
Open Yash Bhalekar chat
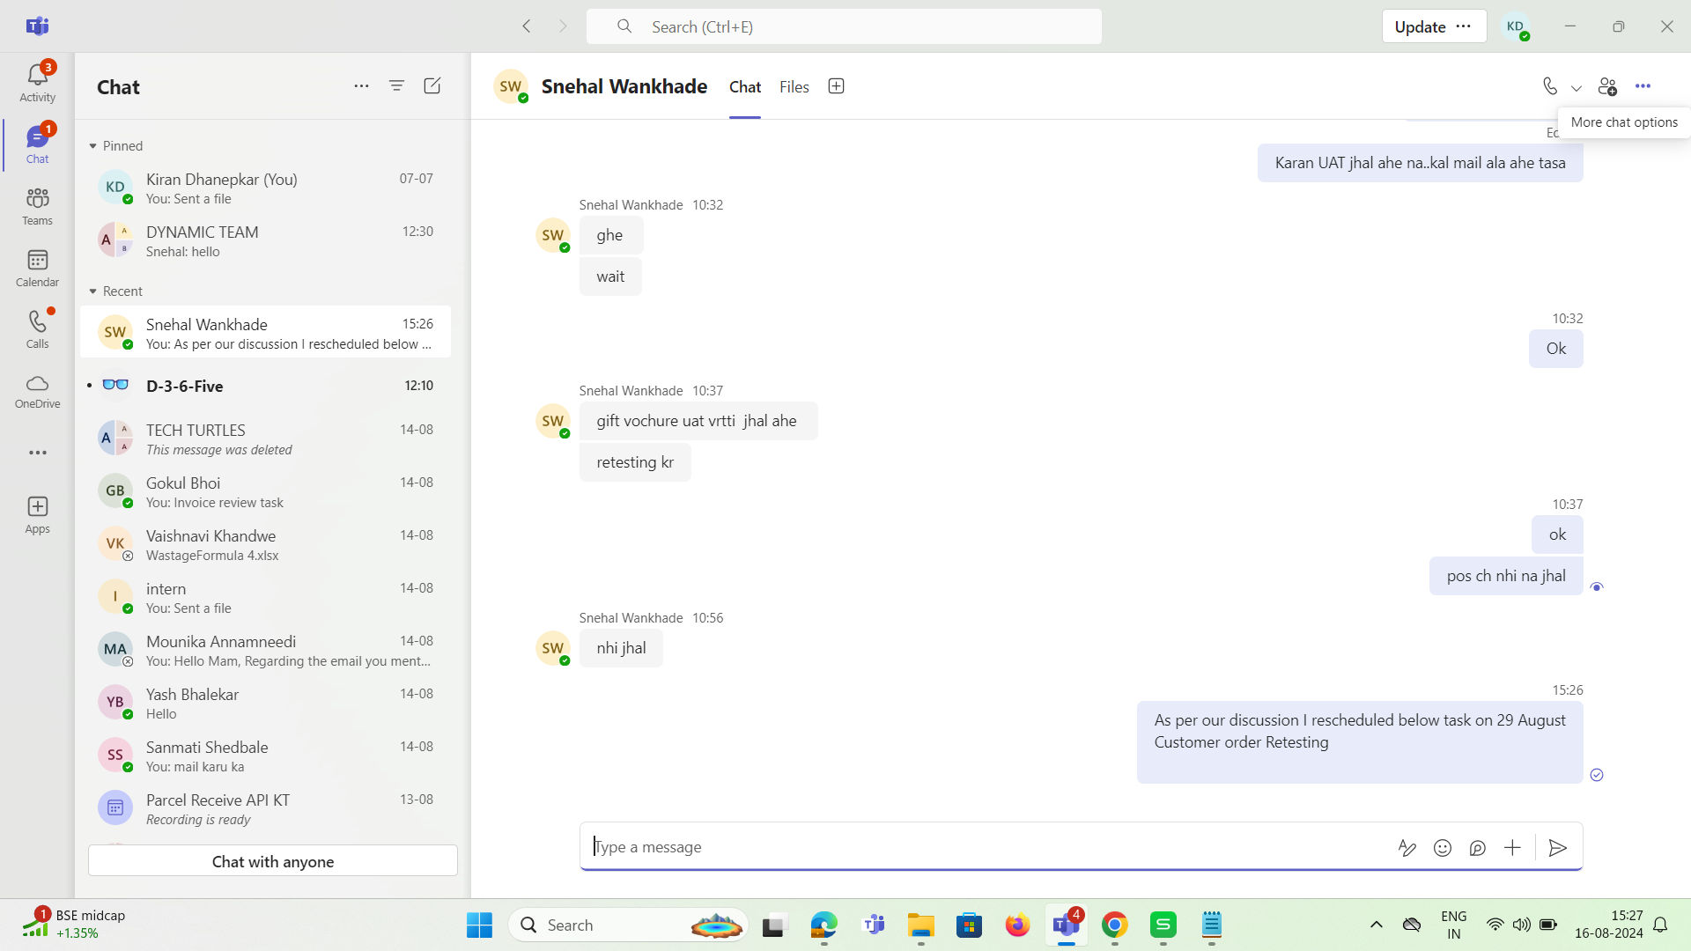coord(265,703)
